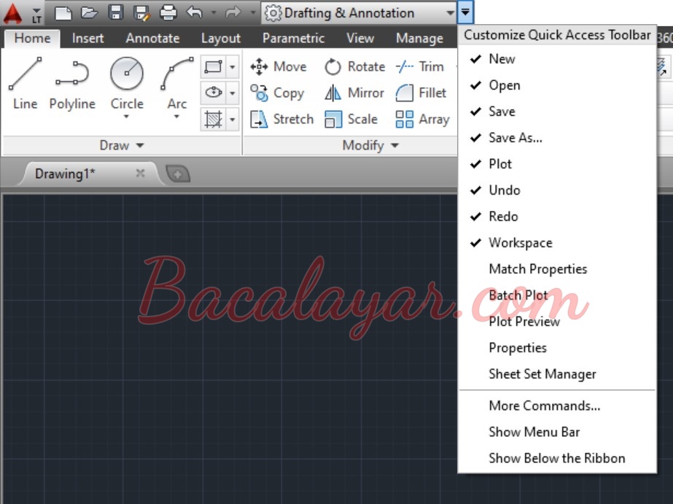This screenshot has width=673, height=504.
Task: Close the Drawing1 document tab
Action: click(141, 174)
